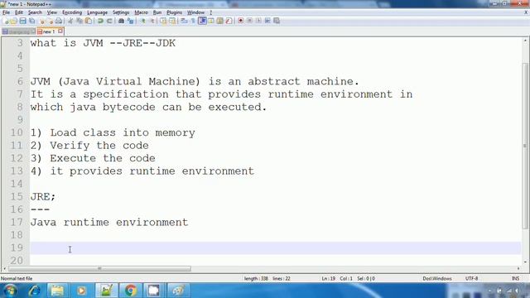
Task: Toggle synchronize vertical scrolling
Action: [x=163, y=21]
